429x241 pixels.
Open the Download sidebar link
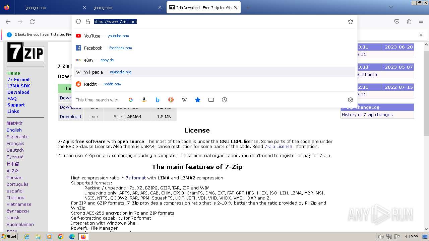pyautogui.click(x=18, y=92)
